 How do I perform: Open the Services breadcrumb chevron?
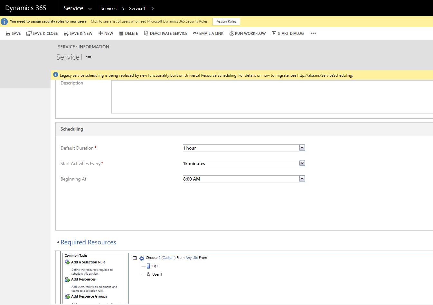(123, 9)
